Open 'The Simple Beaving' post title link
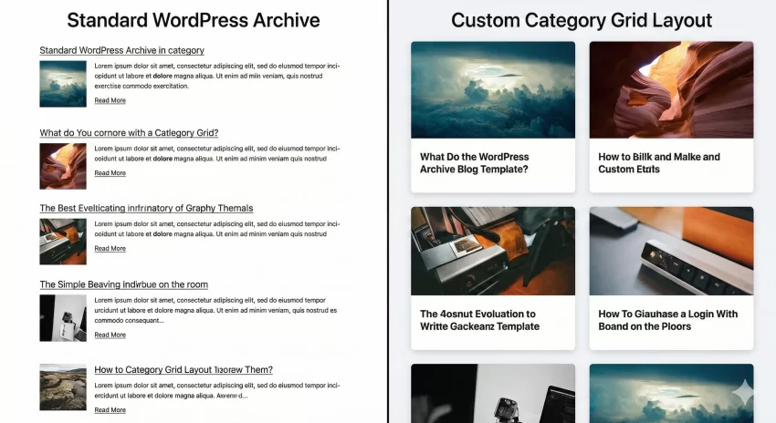The image size is (776, 423). point(124,284)
